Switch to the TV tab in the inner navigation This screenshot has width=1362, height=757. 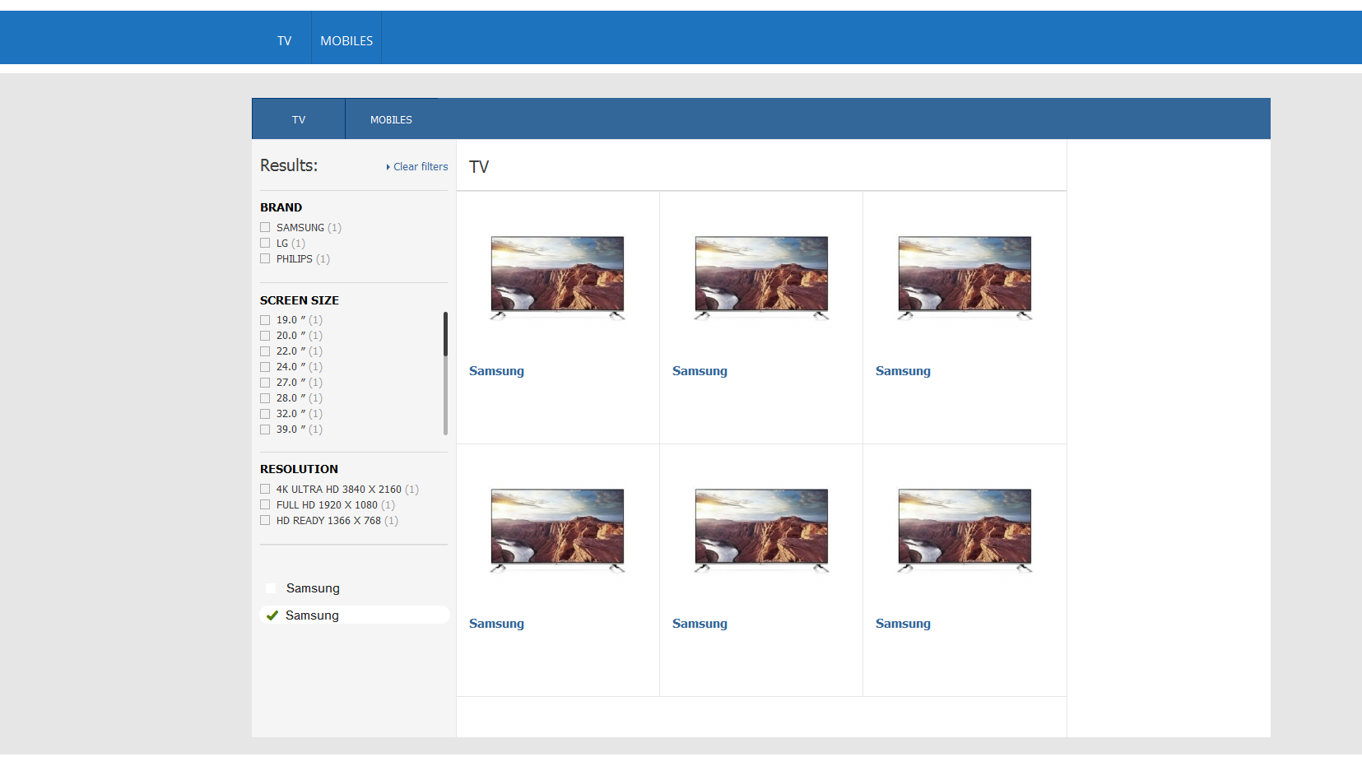pos(299,119)
